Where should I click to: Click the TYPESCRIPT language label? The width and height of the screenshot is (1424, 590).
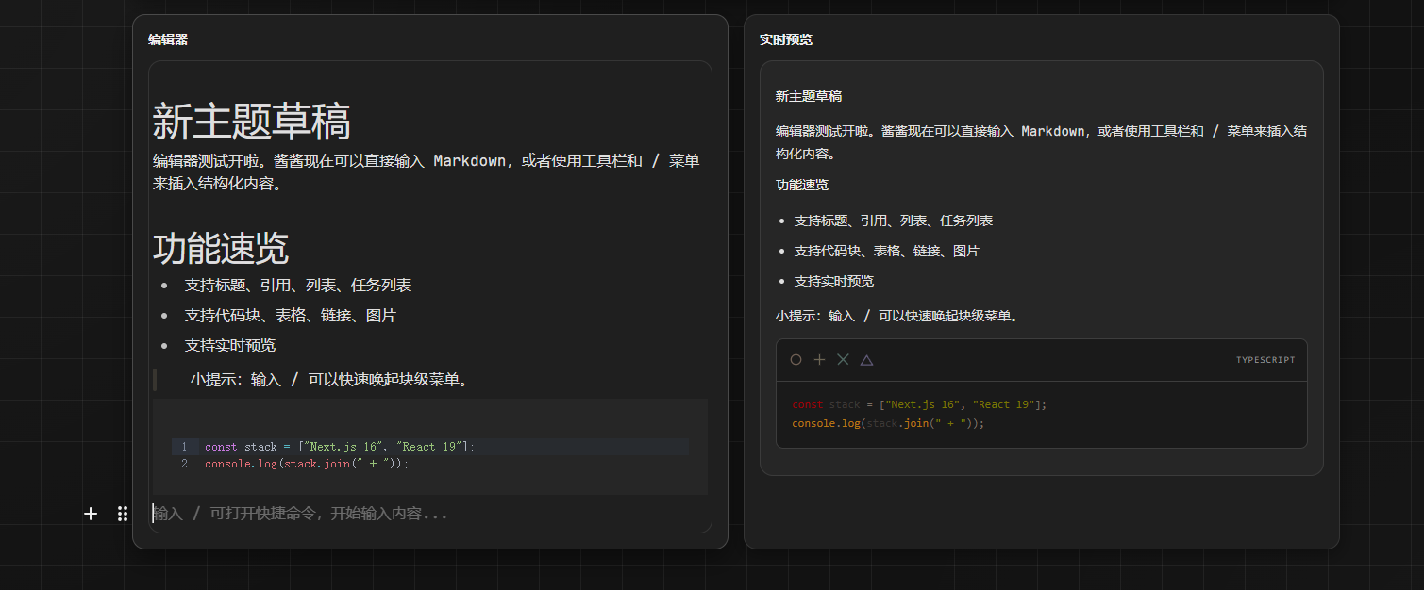[x=1265, y=360]
